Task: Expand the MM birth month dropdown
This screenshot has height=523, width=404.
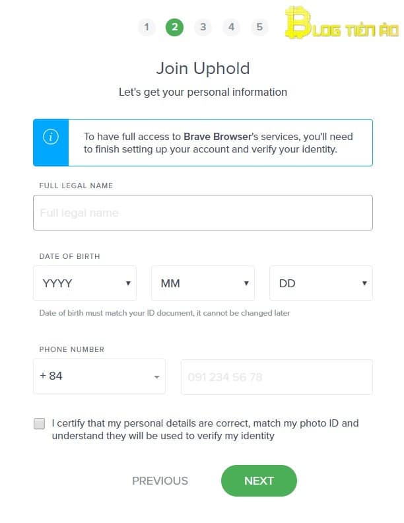Action: (x=203, y=283)
